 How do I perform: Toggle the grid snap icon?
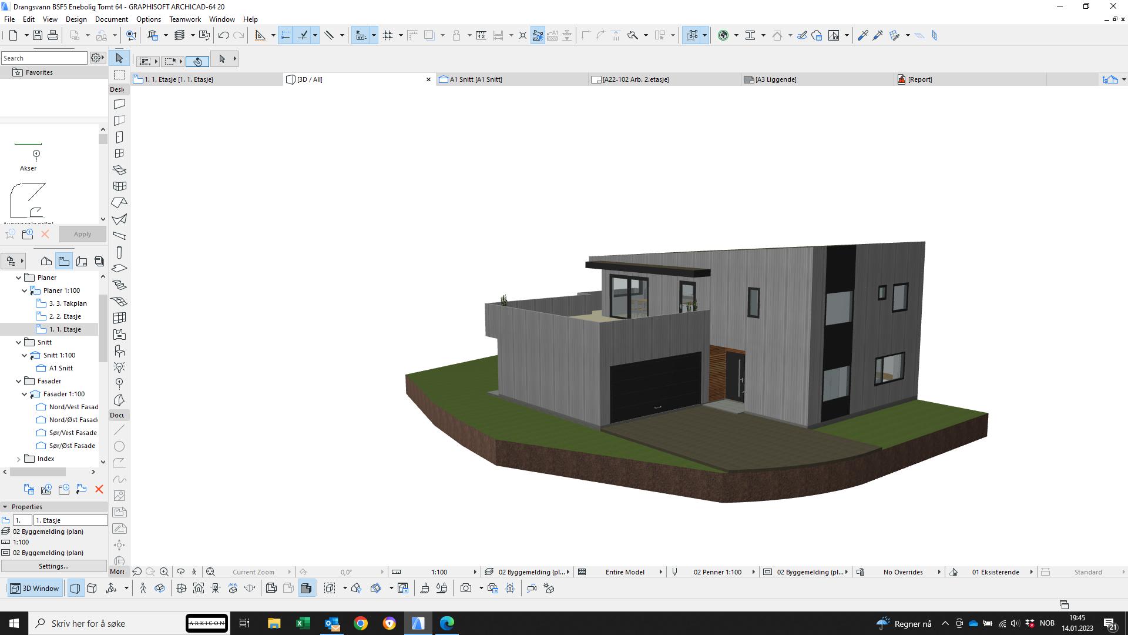388,35
